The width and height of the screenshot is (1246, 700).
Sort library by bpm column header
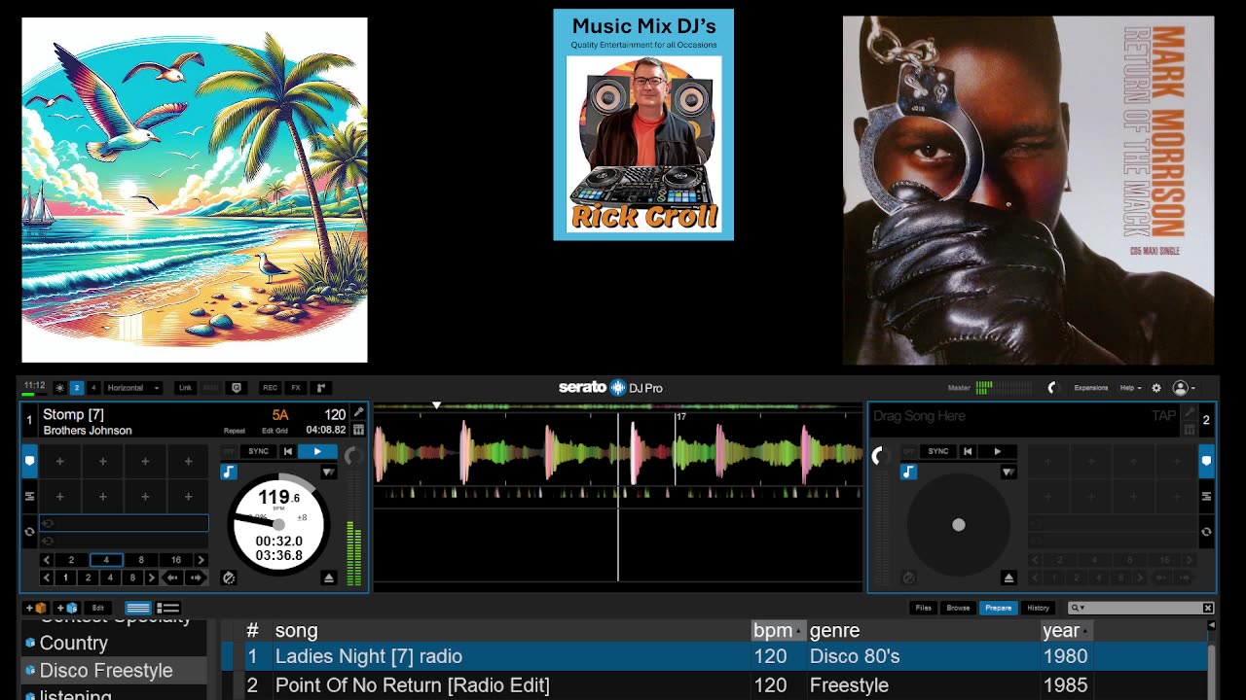(777, 631)
